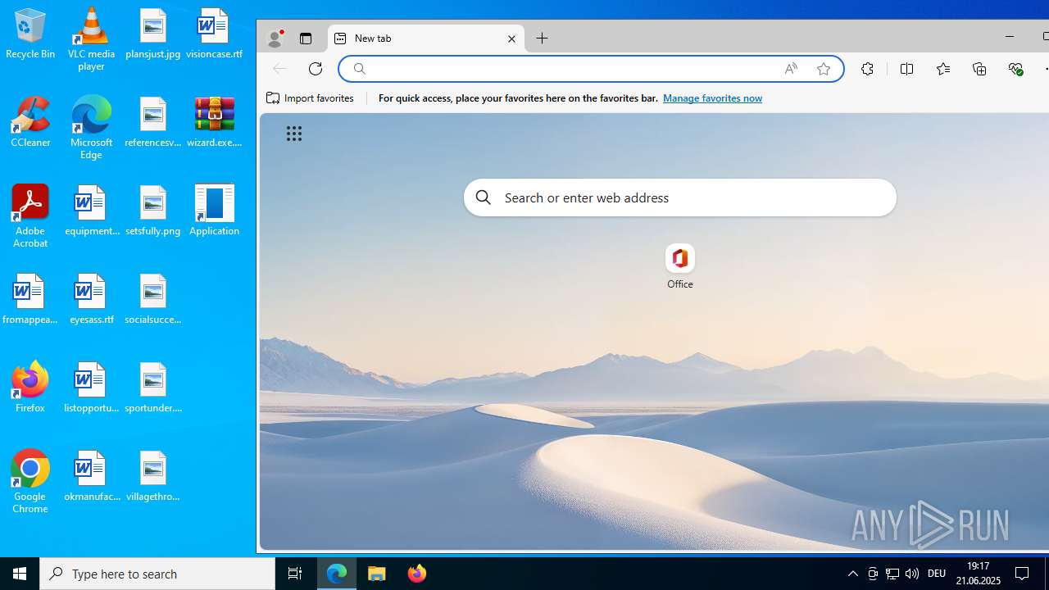Select VLC media player desktop icon
This screenshot has width=1049, height=590.
91,39
